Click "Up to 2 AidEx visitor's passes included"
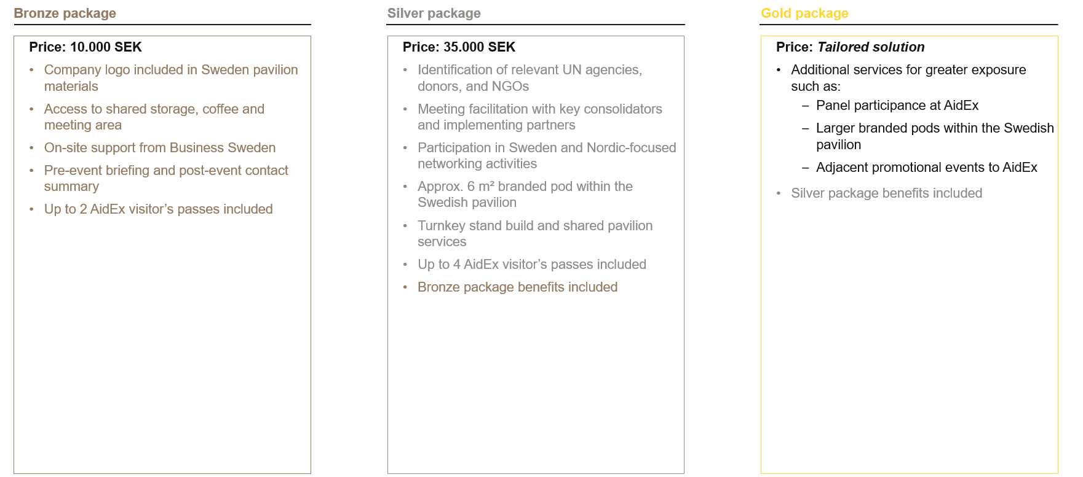Screen dimensions: 1083x477 (x=158, y=209)
